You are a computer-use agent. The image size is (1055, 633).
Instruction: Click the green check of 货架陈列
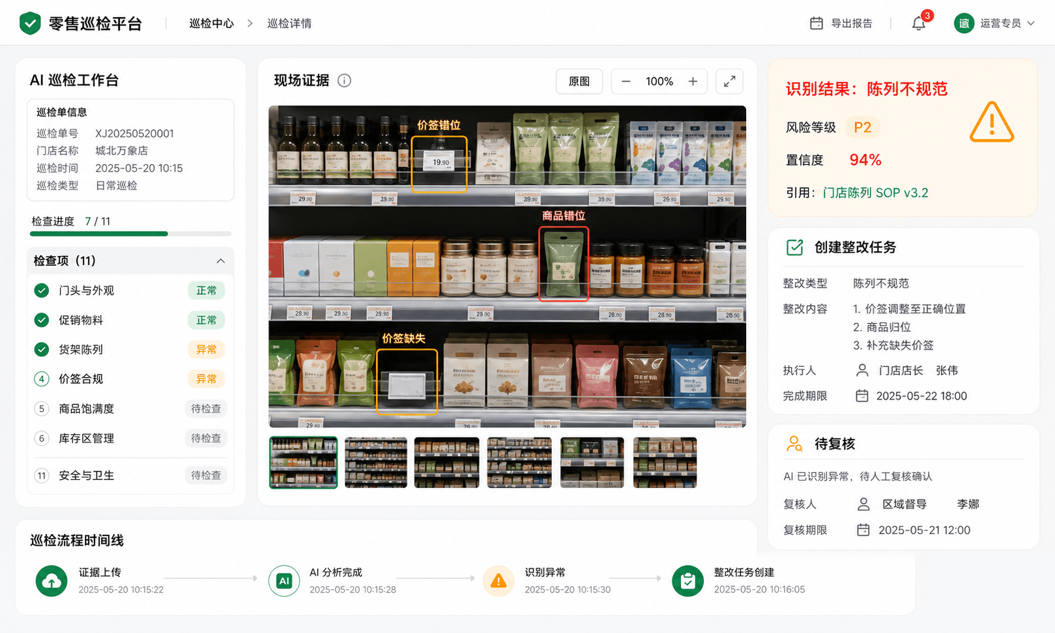pos(42,350)
